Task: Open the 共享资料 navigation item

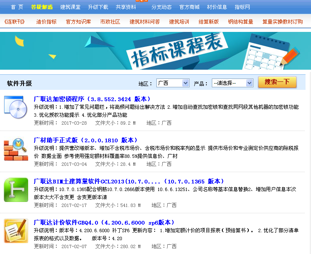Action: 126,7
